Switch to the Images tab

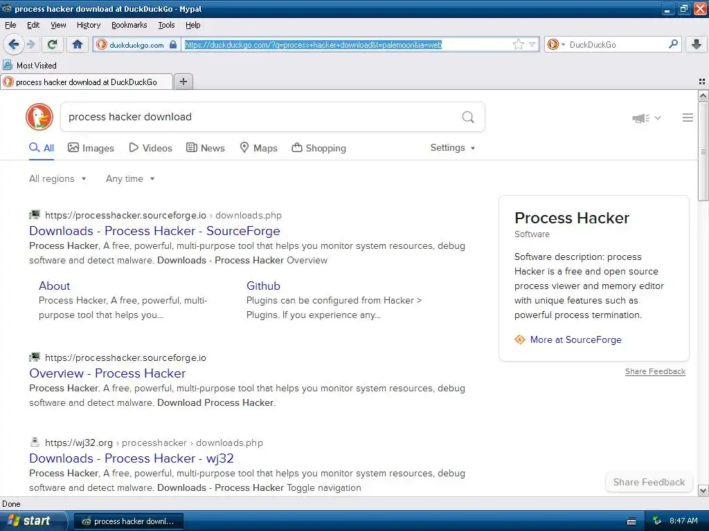coord(91,148)
